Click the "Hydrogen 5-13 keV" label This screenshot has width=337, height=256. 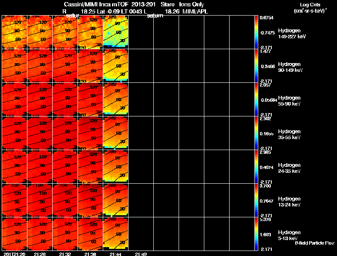pos(289,235)
